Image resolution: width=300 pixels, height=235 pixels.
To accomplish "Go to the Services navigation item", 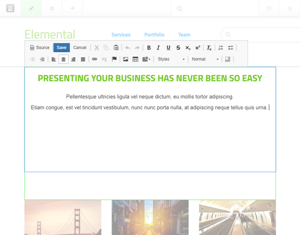I will pos(120,35).
